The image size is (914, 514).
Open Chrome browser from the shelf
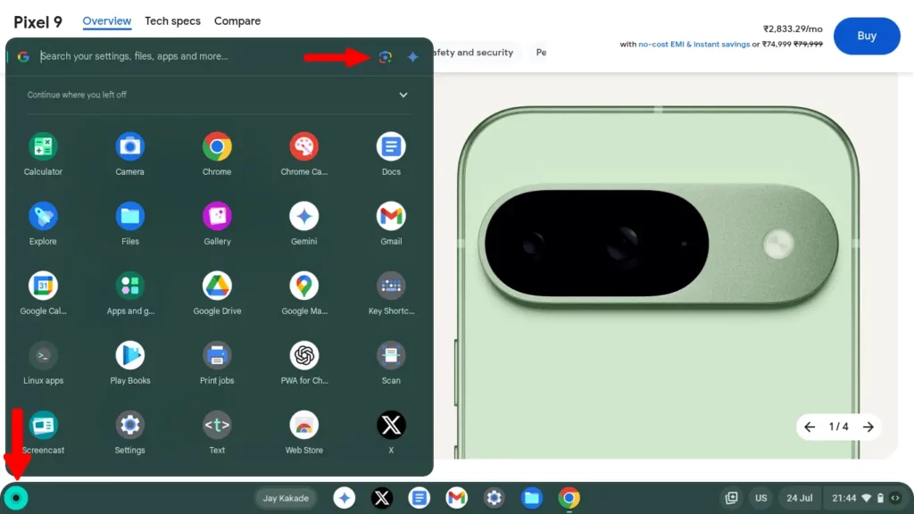coord(569,498)
